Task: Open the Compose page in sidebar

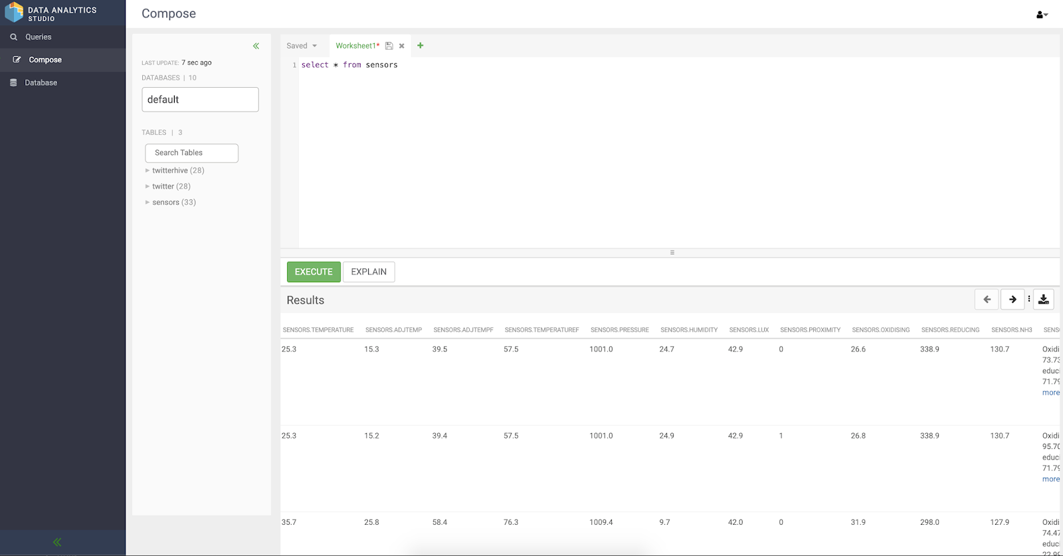Action: [x=62, y=60]
